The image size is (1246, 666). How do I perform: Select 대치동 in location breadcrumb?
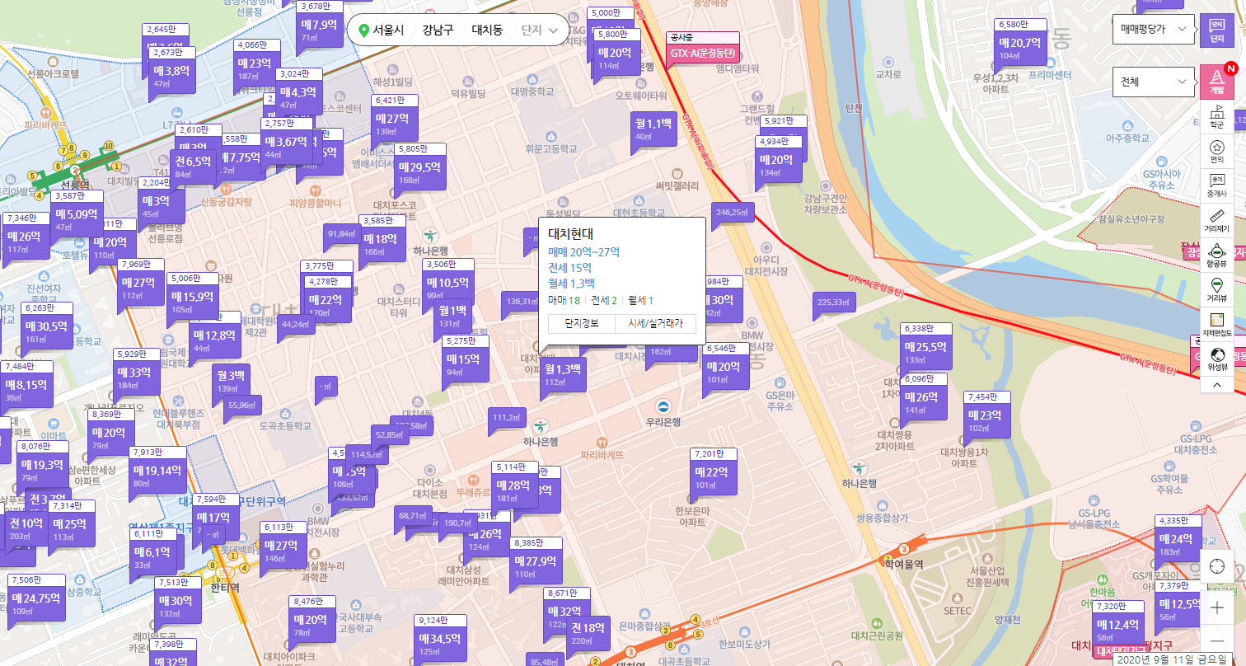pyautogui.click(x=488, y=30)
